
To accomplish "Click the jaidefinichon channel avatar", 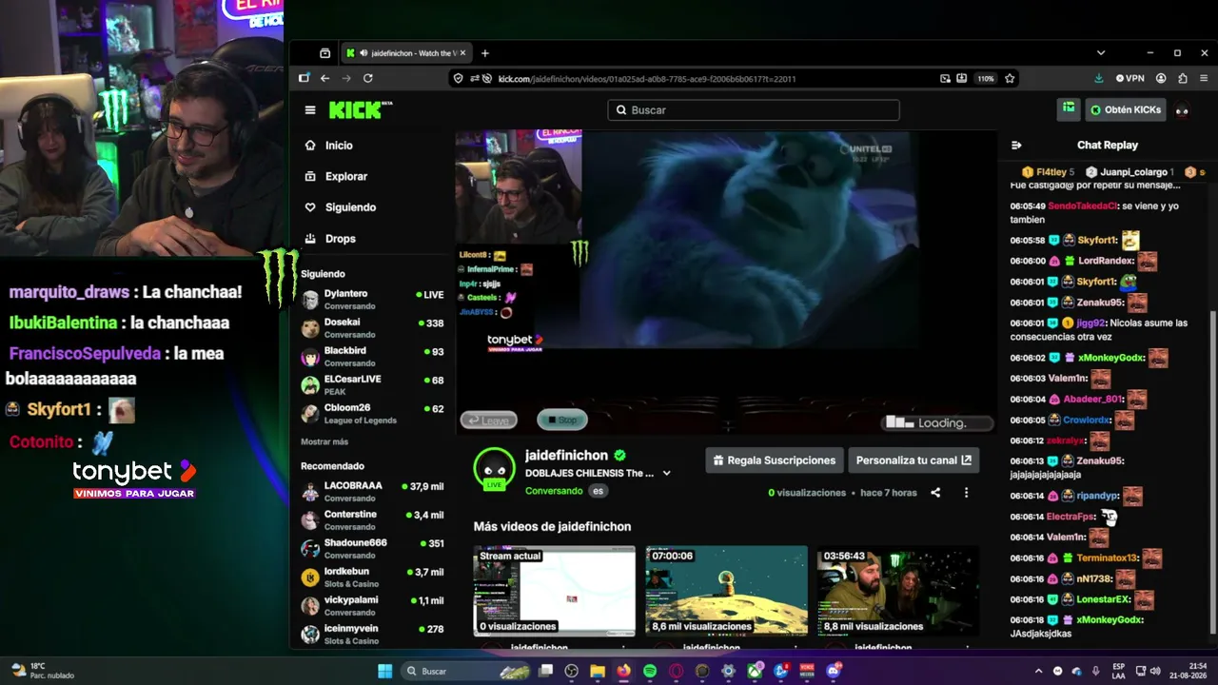I will coord(494,469).
